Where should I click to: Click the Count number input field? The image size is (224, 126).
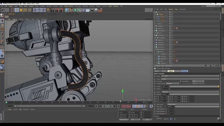pyautogui.click(x=166, y=86)
